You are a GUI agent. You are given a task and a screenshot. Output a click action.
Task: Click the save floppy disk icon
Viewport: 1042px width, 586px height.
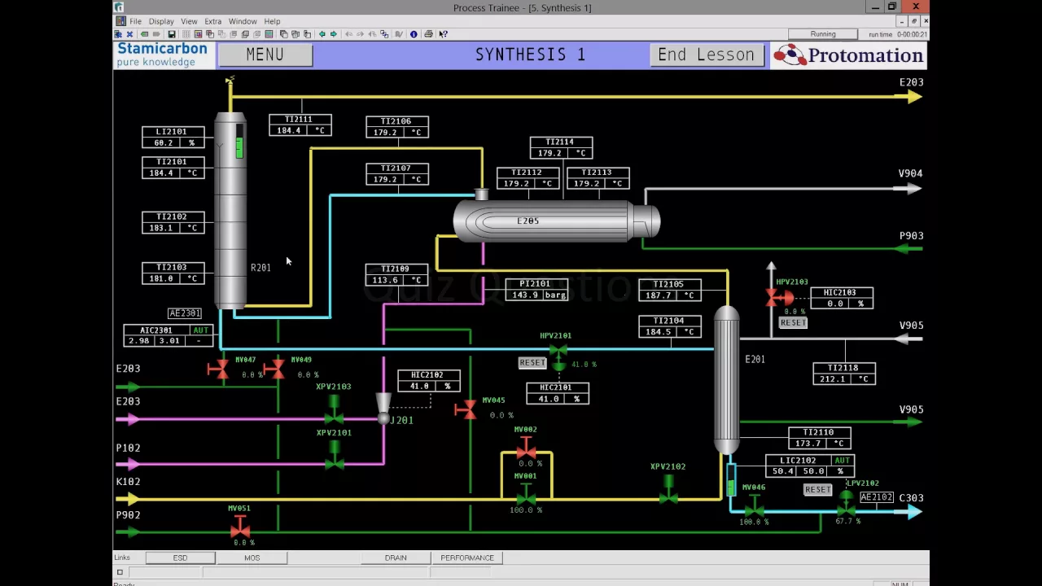(172, 34)
